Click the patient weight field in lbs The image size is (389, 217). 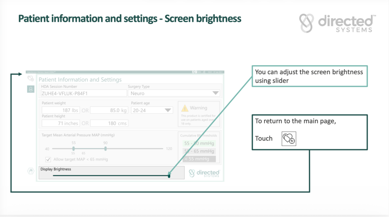point(60,110)
